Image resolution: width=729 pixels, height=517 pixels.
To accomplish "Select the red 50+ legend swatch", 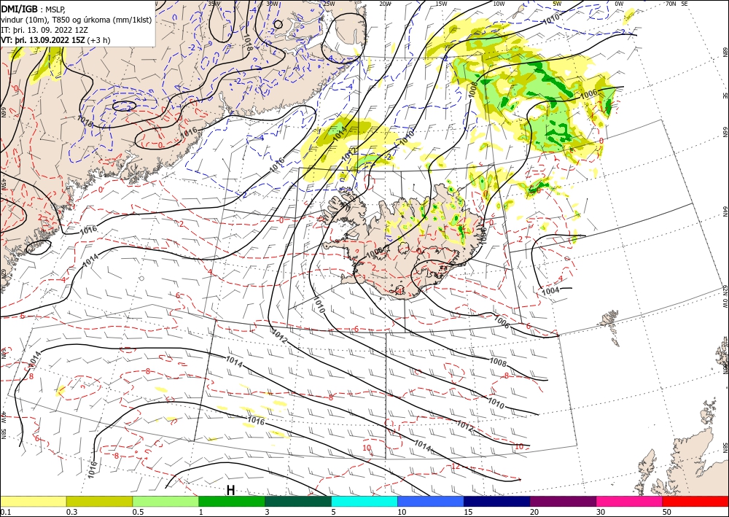I will (x=695, y=501).
